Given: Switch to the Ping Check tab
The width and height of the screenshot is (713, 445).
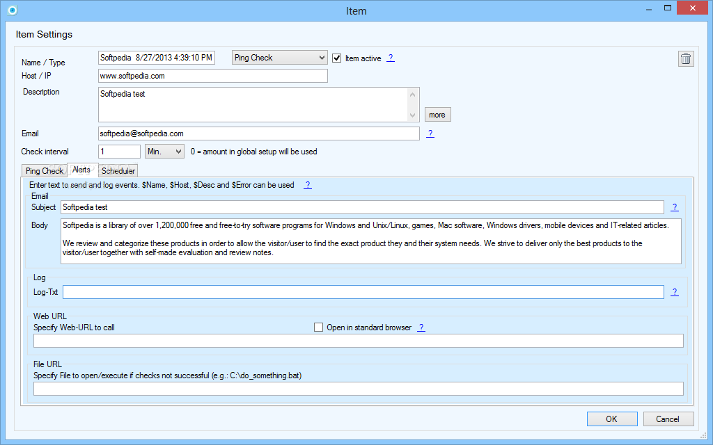Looking at the screenshot, I should click(x=44, y=171).
